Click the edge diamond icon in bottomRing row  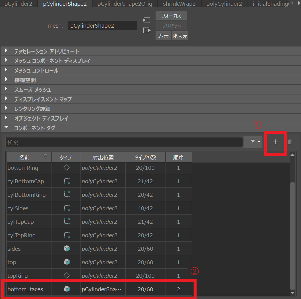(67, 167)
